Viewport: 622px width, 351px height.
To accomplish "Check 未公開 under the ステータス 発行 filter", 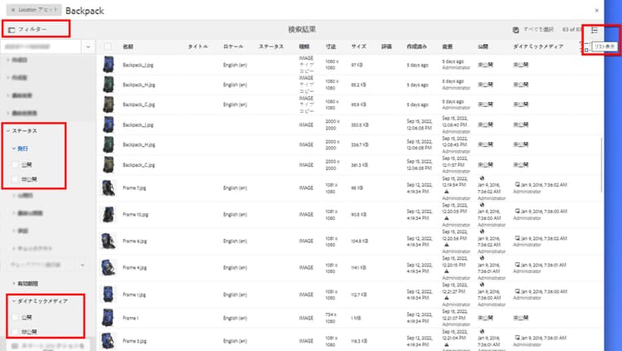I will [15, 179].
